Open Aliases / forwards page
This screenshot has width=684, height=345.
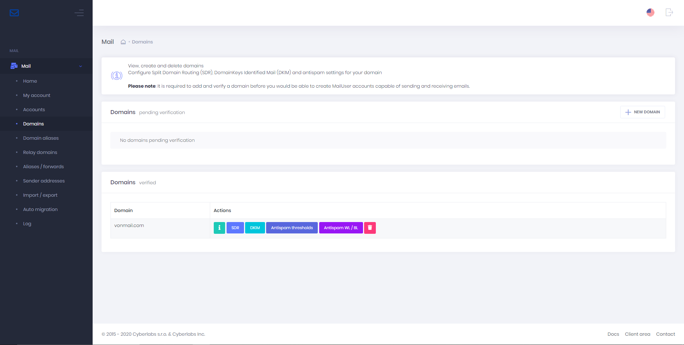[x=43, y=166]
